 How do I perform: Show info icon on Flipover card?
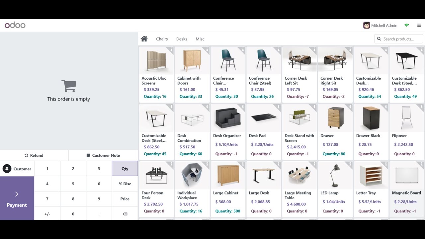point(422,107)
